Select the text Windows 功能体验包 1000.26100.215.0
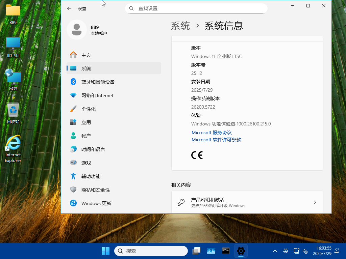 231,124
